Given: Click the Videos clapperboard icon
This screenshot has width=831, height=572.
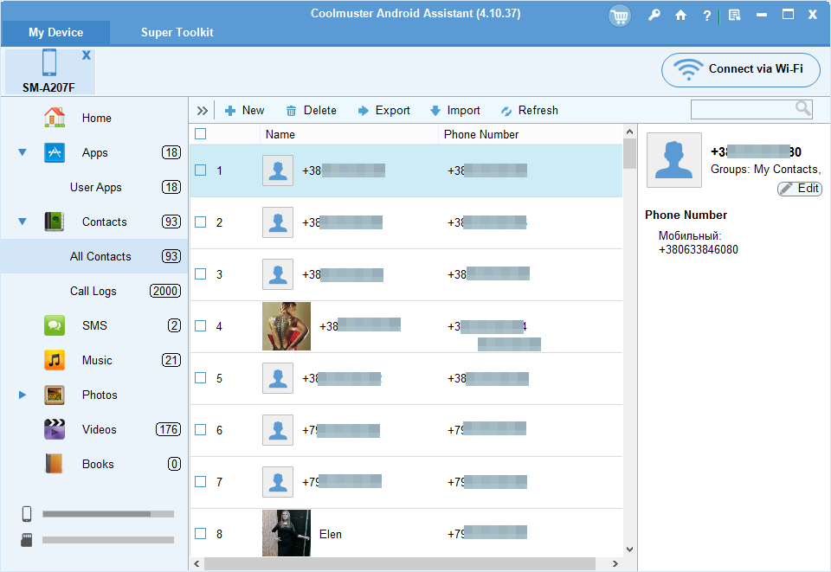Looking at the screenshot, I should (54, 429).
